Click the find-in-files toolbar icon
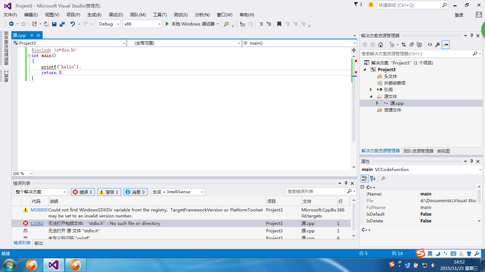This screenshot has height=272, width=485. click(227, 24)
